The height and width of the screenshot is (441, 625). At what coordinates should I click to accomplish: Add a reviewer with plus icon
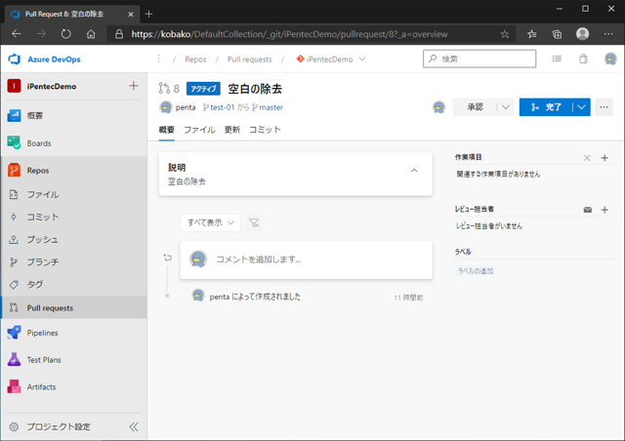[604, 210]
